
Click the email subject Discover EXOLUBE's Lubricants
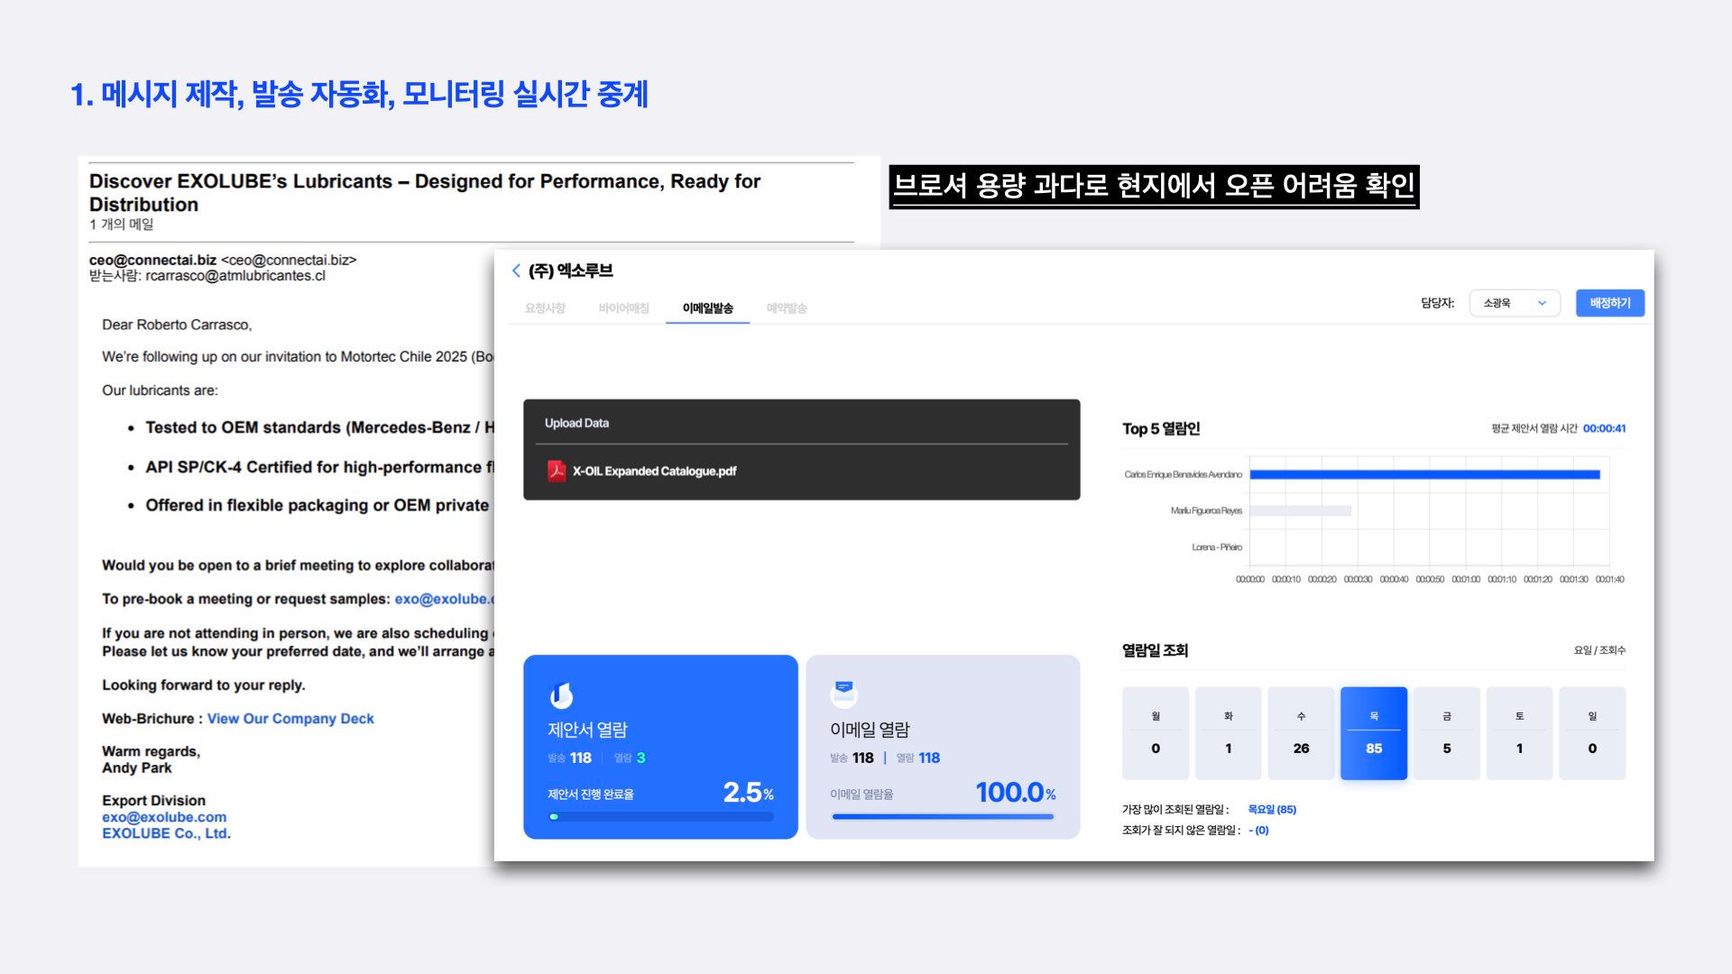point(425,193)
